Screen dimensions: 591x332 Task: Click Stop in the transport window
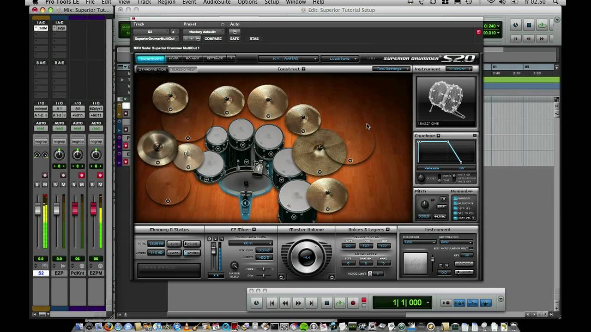pos(326,303)
